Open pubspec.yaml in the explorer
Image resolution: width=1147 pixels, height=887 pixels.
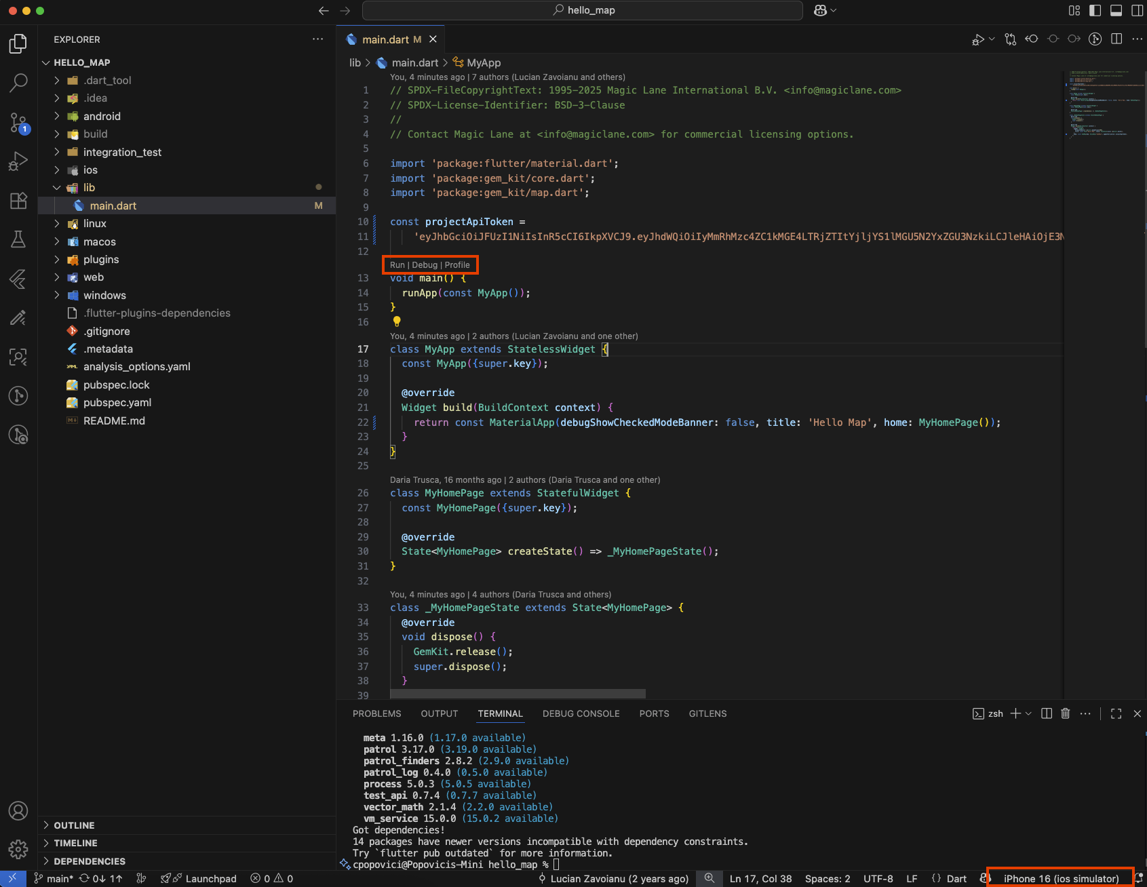click(117, 403)
